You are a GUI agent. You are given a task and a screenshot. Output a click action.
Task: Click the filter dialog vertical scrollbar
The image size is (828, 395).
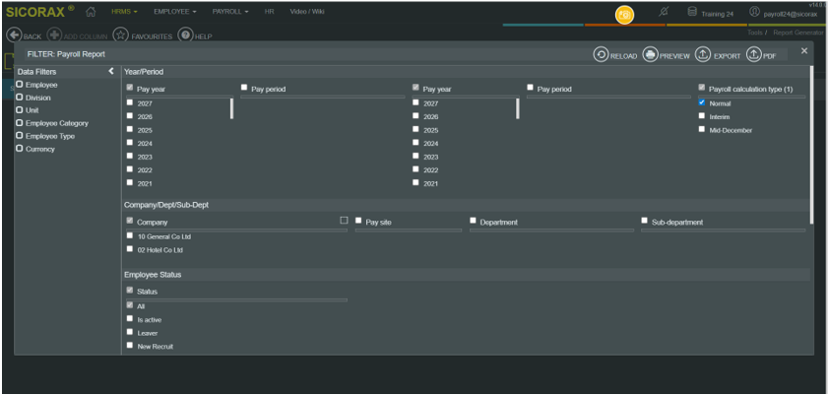coord(812,145)
